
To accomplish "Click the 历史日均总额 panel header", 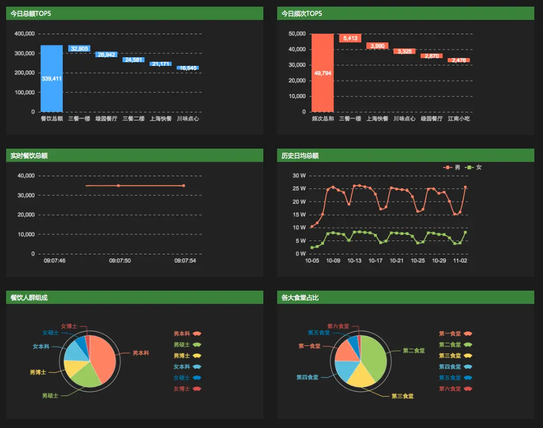I will point(406,155).
